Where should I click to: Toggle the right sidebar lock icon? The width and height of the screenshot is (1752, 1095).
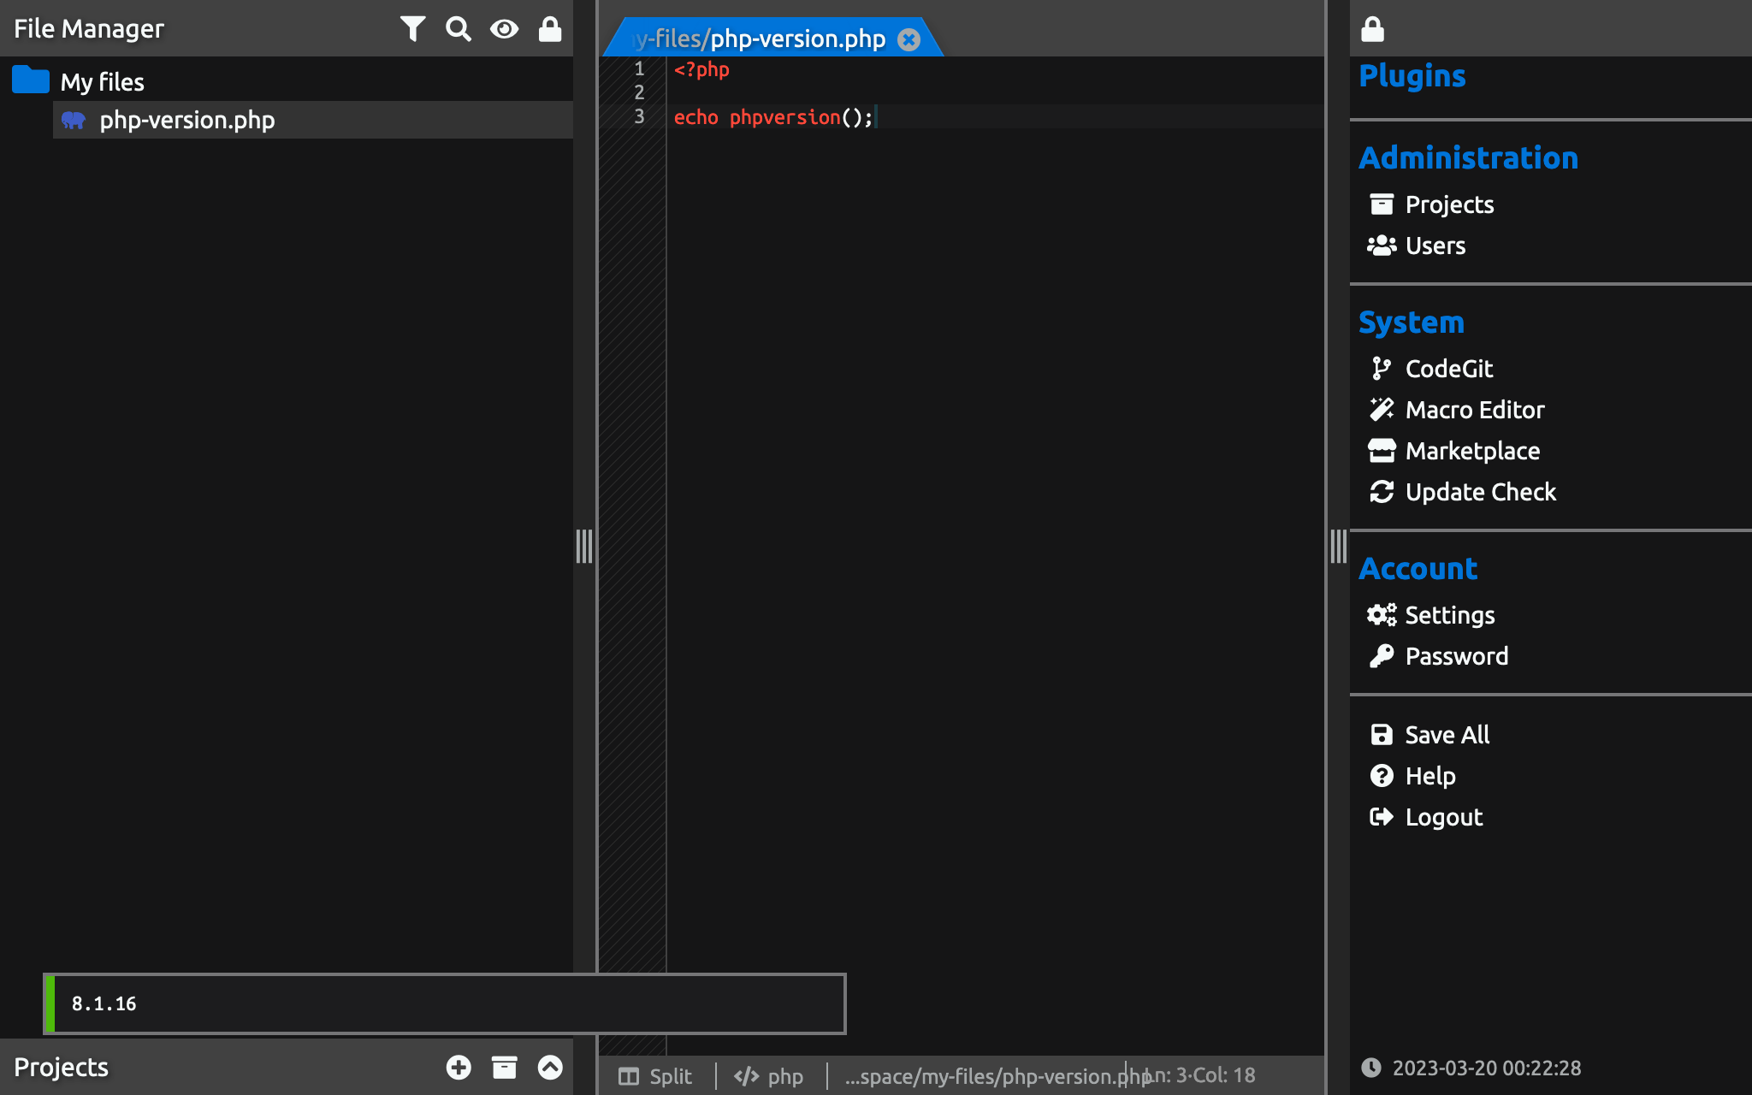tap(1372, 29)
